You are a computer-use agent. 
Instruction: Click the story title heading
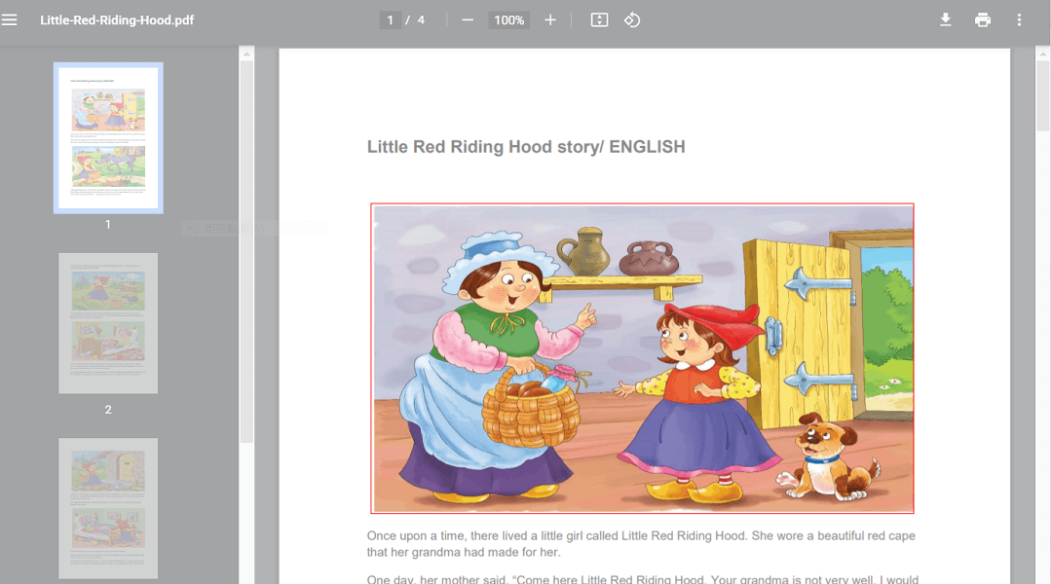click(526, 147)
